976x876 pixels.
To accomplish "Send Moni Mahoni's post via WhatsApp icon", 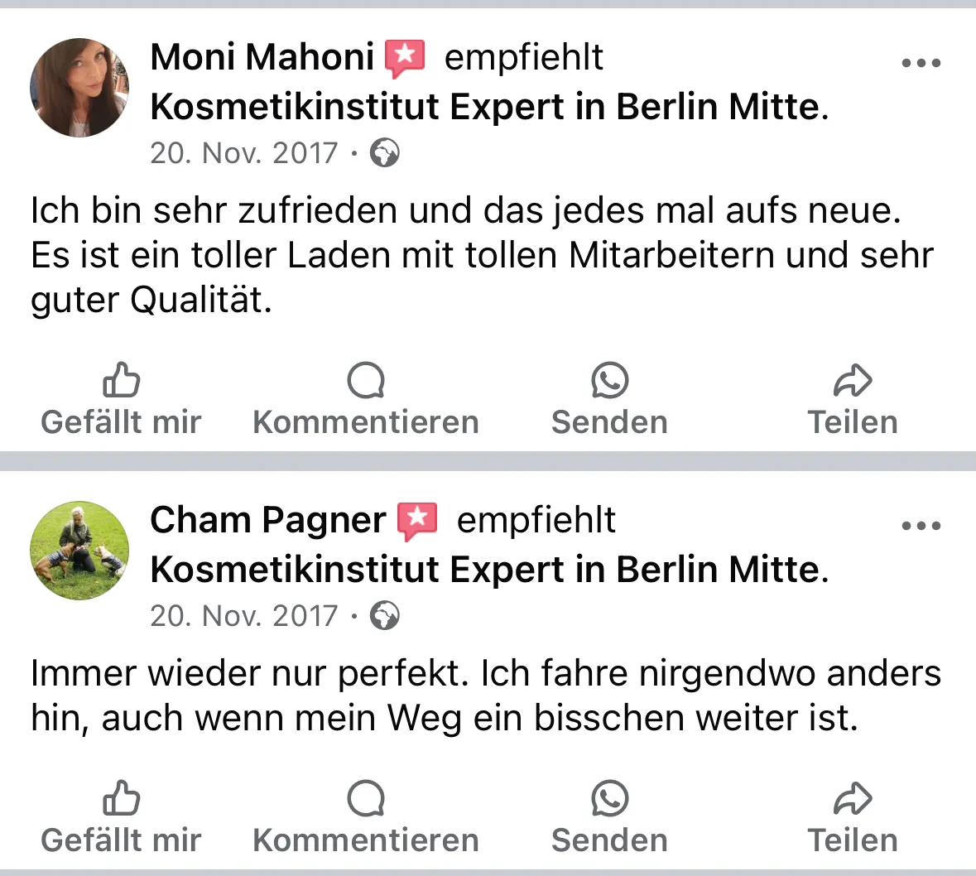I will [609, 380].
